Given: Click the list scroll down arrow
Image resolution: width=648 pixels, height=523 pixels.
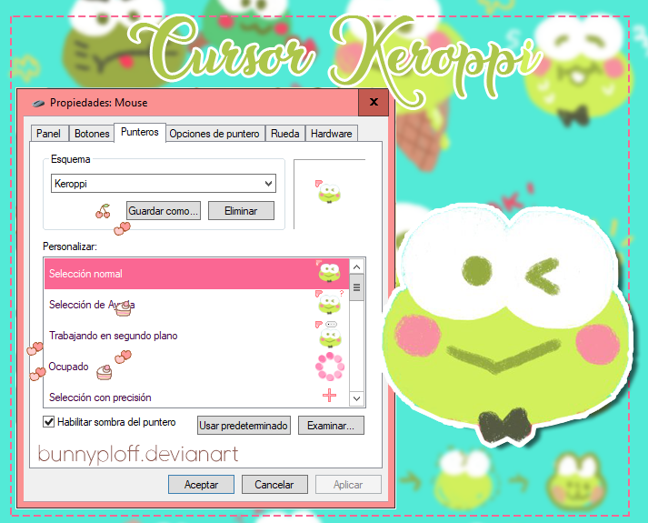Looking at the screenshot, I should coord(356,399).
